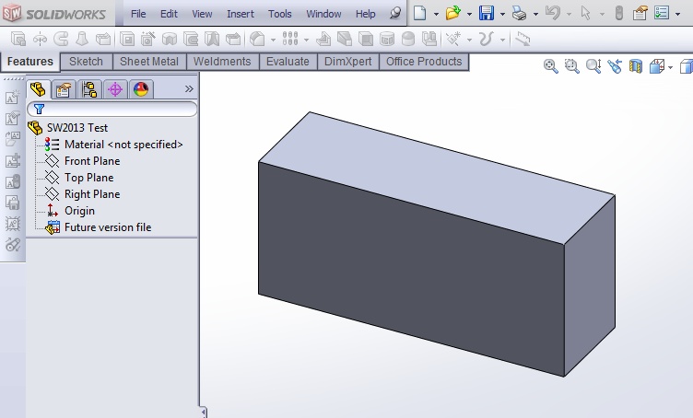Click the Revolved Boss/Base icon
The image size is (693, 418).
40,39
